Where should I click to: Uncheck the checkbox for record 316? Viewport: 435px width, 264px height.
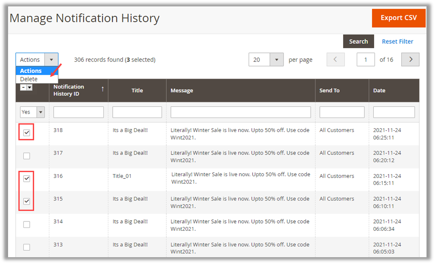pos(27,179)
